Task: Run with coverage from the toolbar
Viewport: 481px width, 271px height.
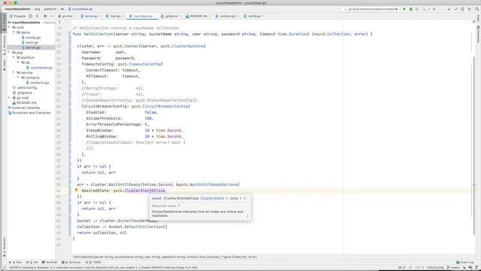Action: click(x=417, y=9)
